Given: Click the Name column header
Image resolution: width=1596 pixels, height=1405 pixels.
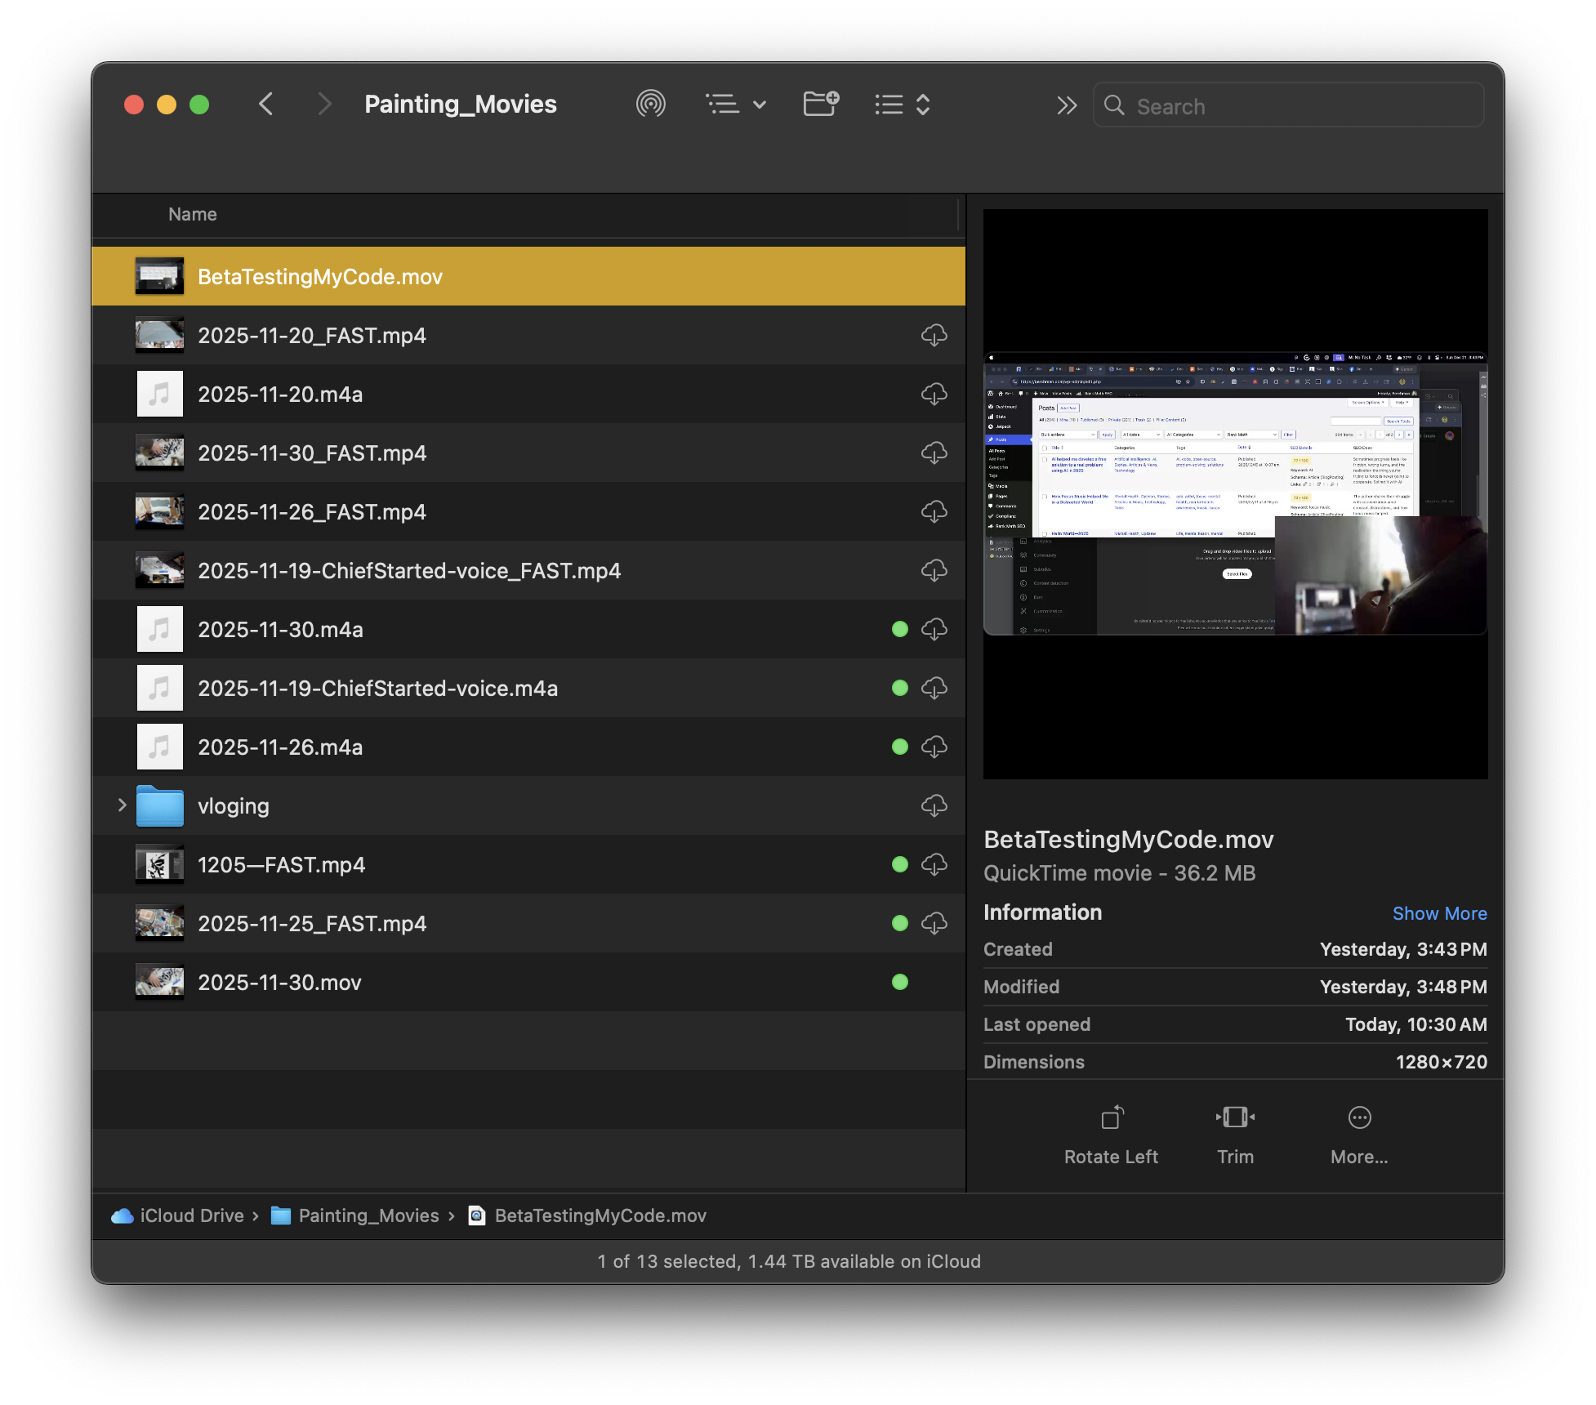Looking at the screenshot, I should 193,214.
